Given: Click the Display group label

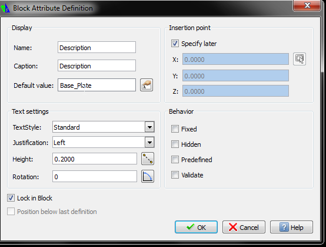Looking at the screenshot, I should pyautogui.click(x=22, y=28).
